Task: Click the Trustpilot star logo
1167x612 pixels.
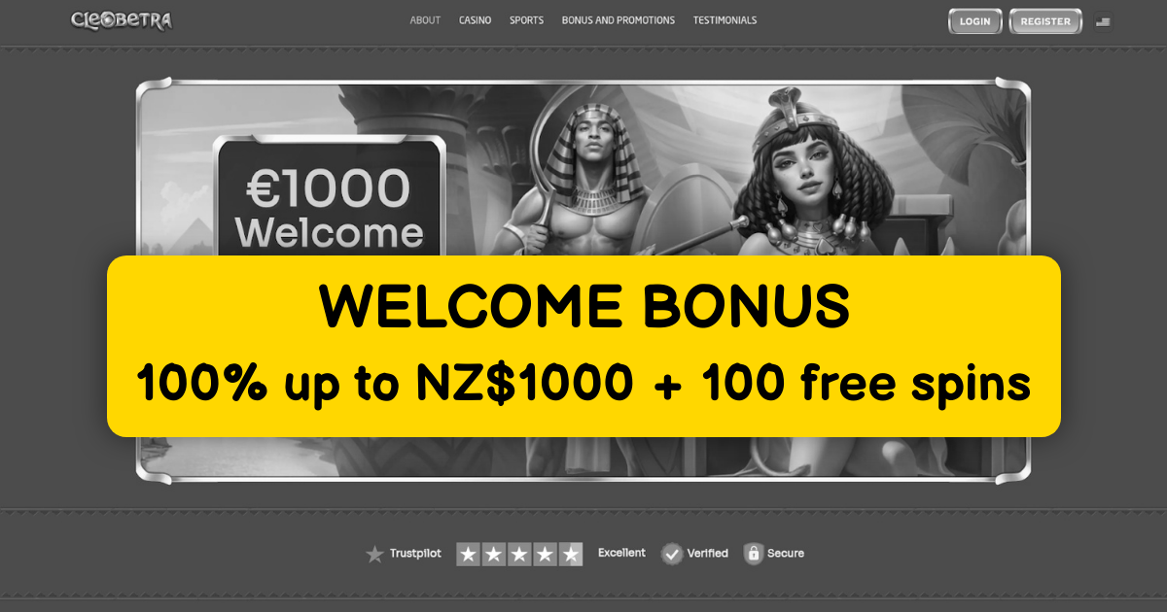Action: pyautogui.click(x=374, y=554)
